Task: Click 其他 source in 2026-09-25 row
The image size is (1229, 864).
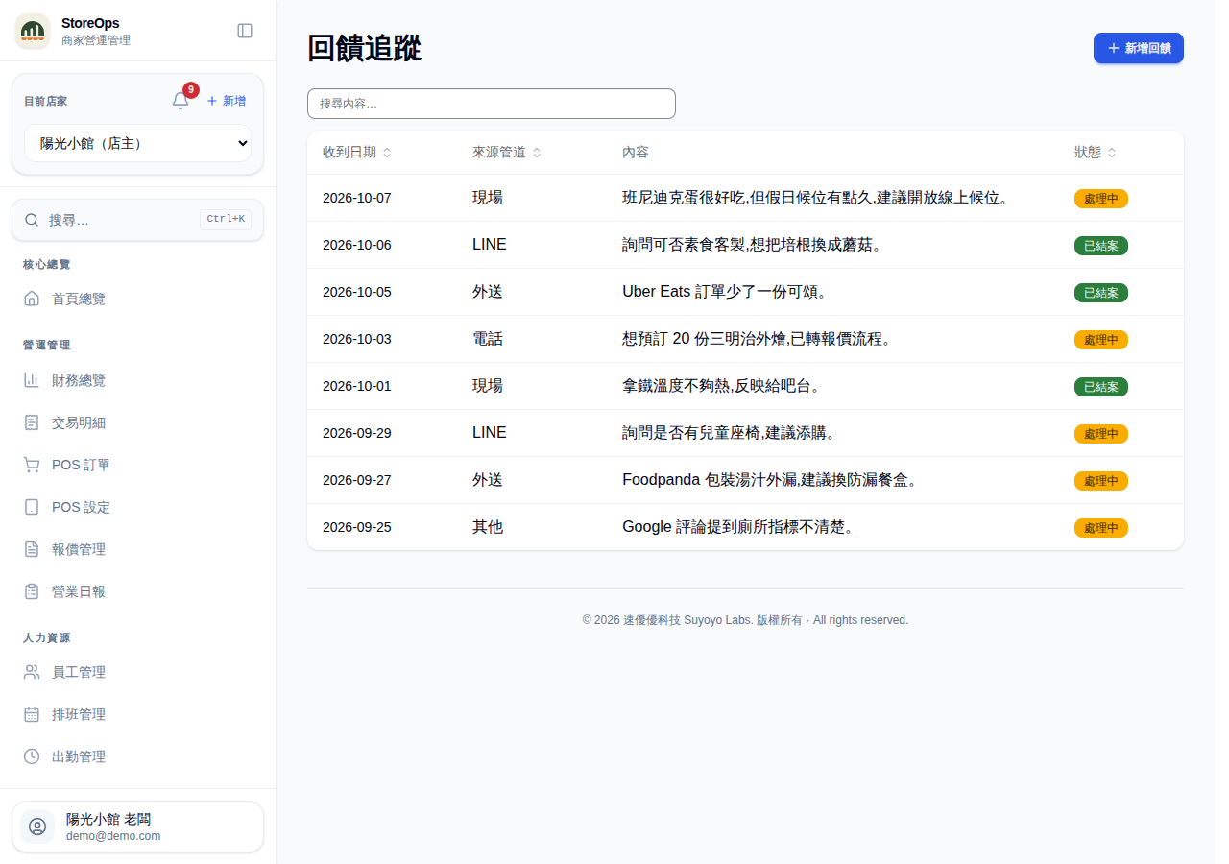Action: tap(488, 526)
